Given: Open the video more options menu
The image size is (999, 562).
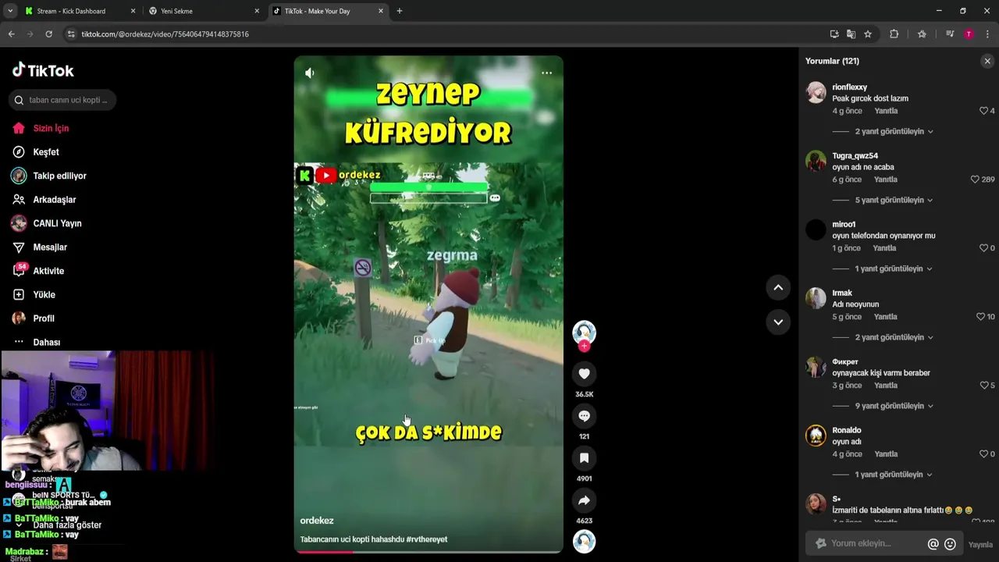Looking at the screenshot, I should coord(546,73).
